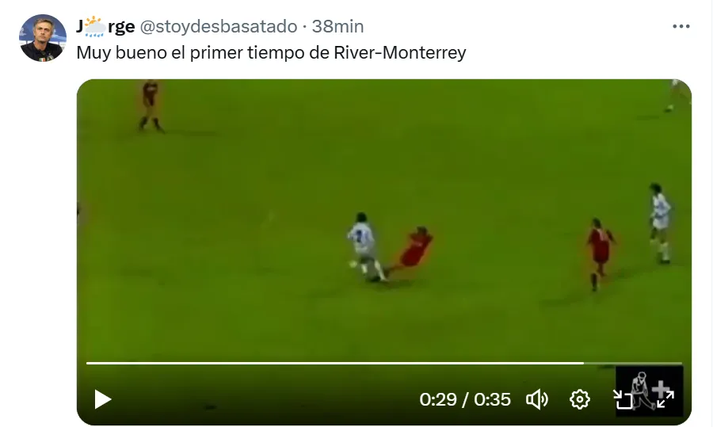
Task: Open the author name ending in 'rge'
Action: 105,26
